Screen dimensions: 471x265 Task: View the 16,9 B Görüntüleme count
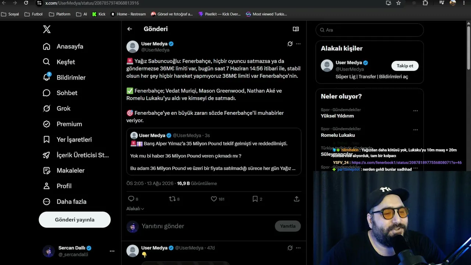coord(197,183)
